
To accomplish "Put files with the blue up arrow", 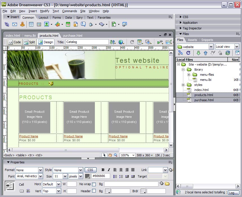I will click(x=205, y=53).
